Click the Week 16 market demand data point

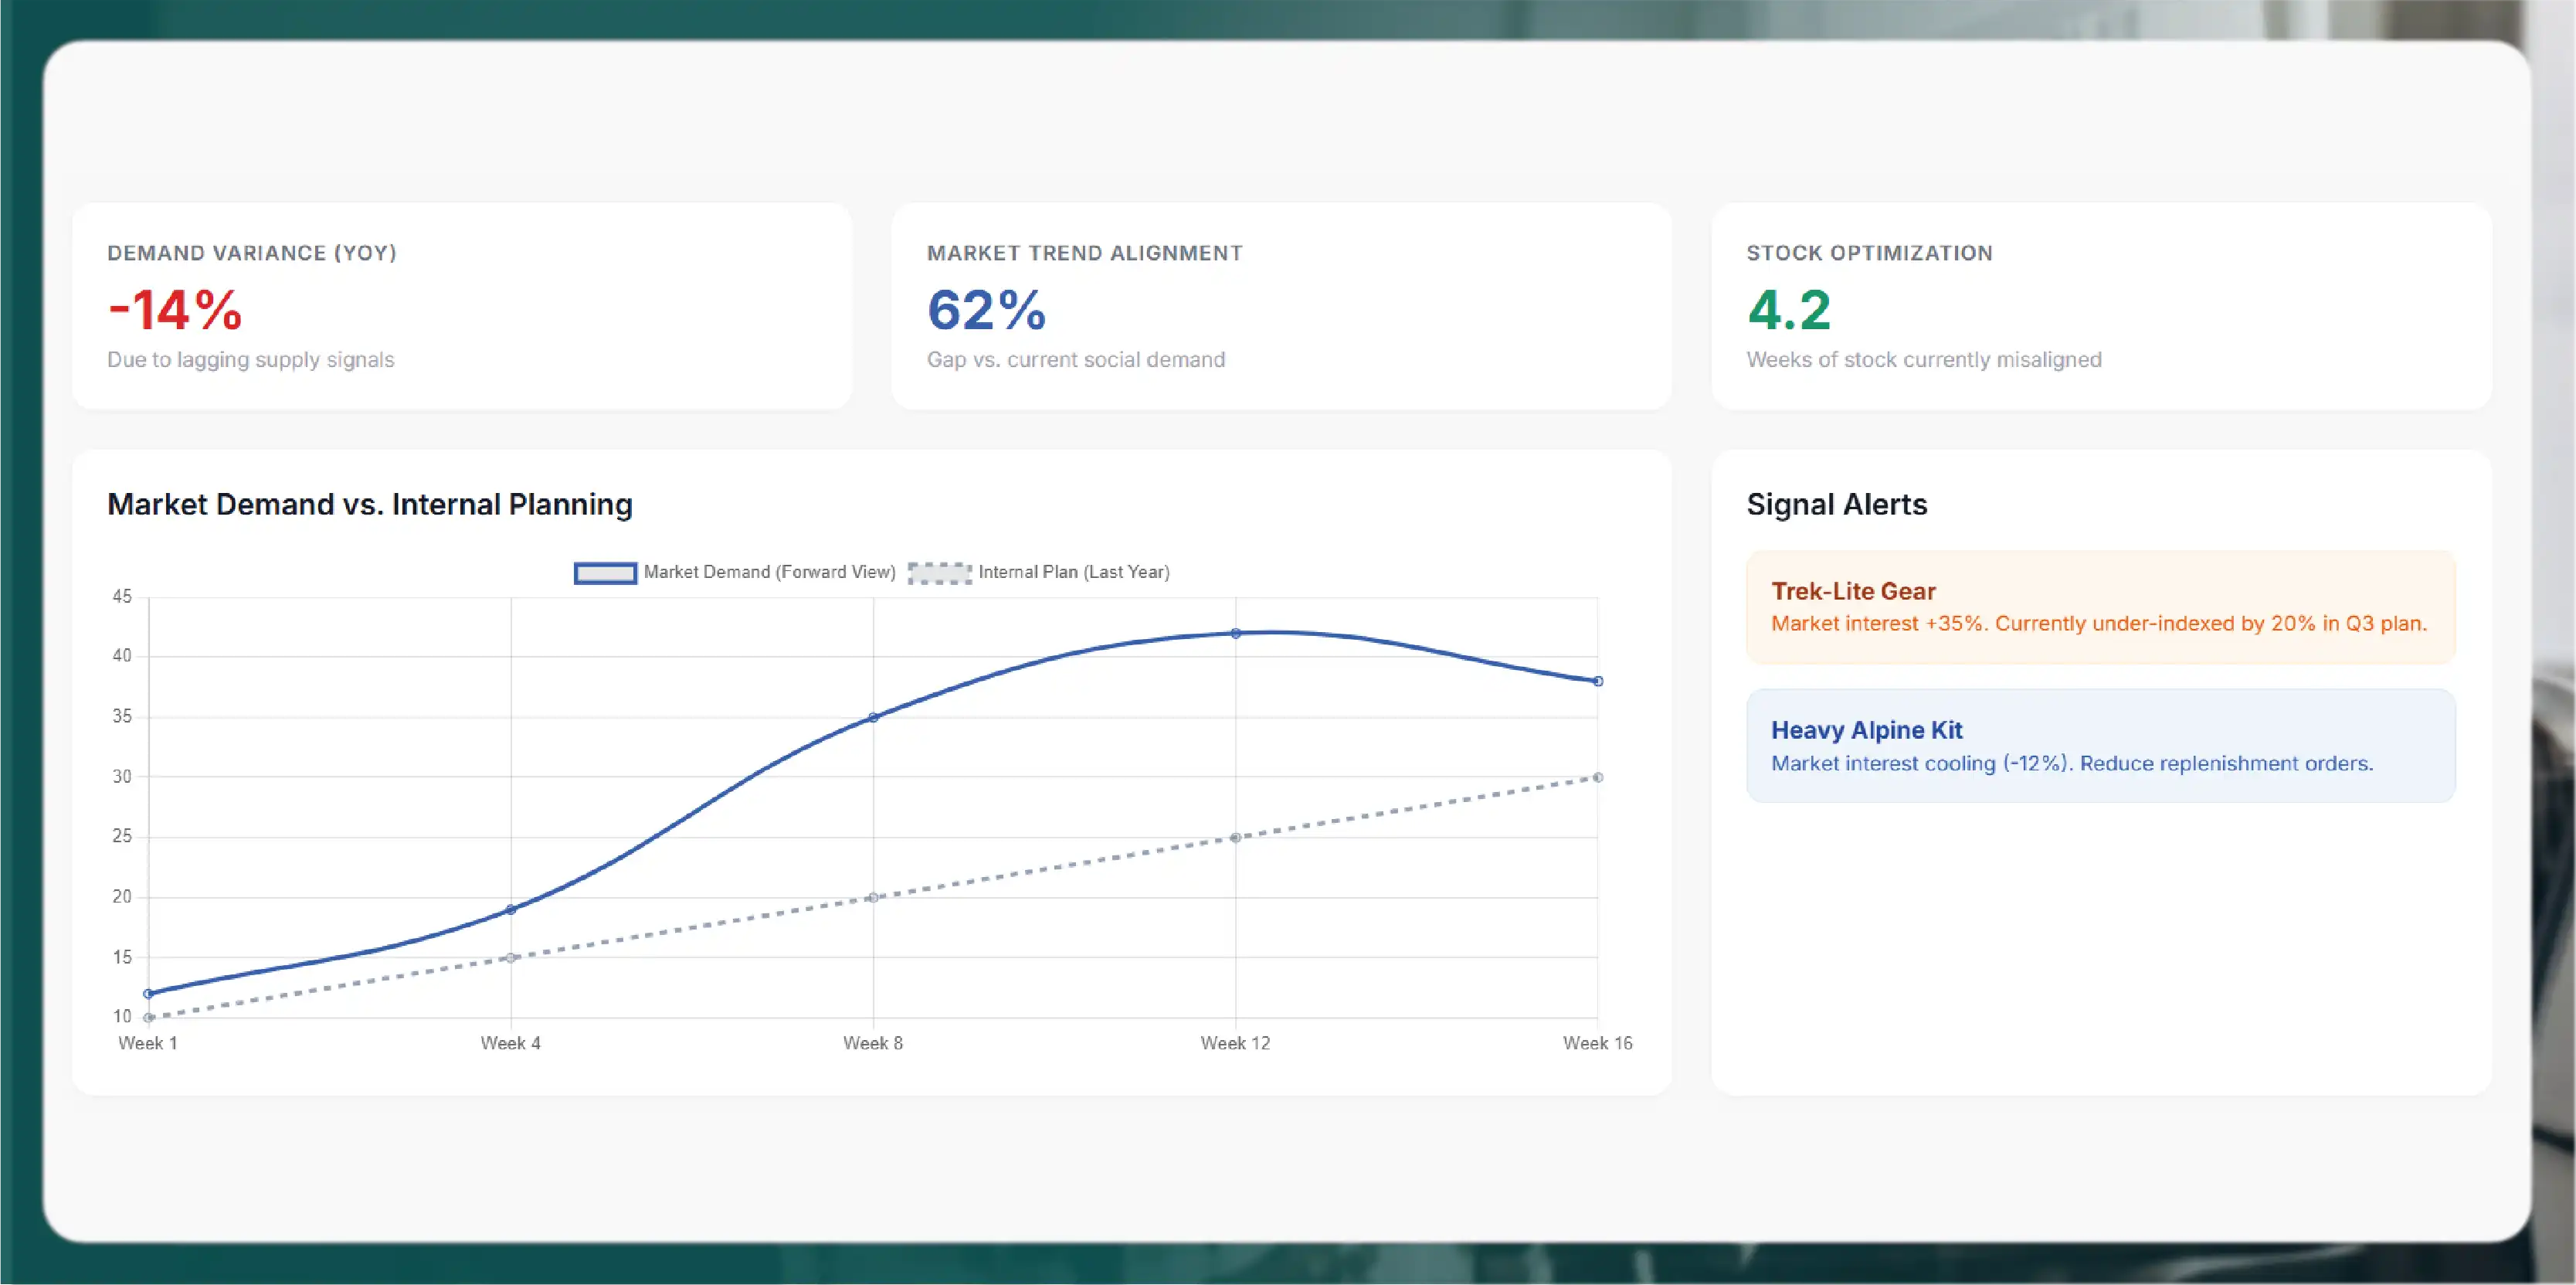click(x=1598, y=681)
